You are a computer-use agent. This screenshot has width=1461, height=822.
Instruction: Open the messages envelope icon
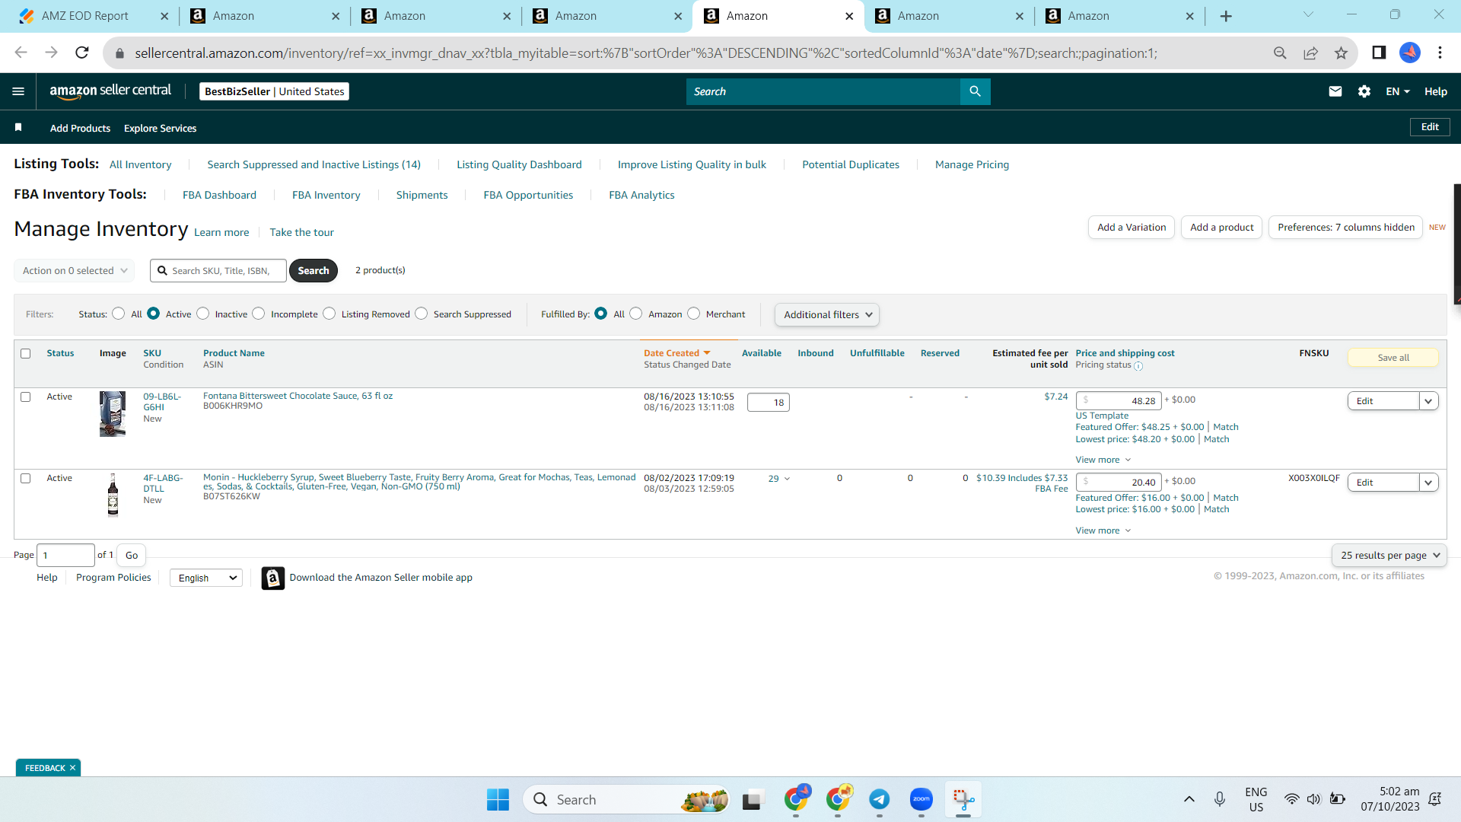1335,91
